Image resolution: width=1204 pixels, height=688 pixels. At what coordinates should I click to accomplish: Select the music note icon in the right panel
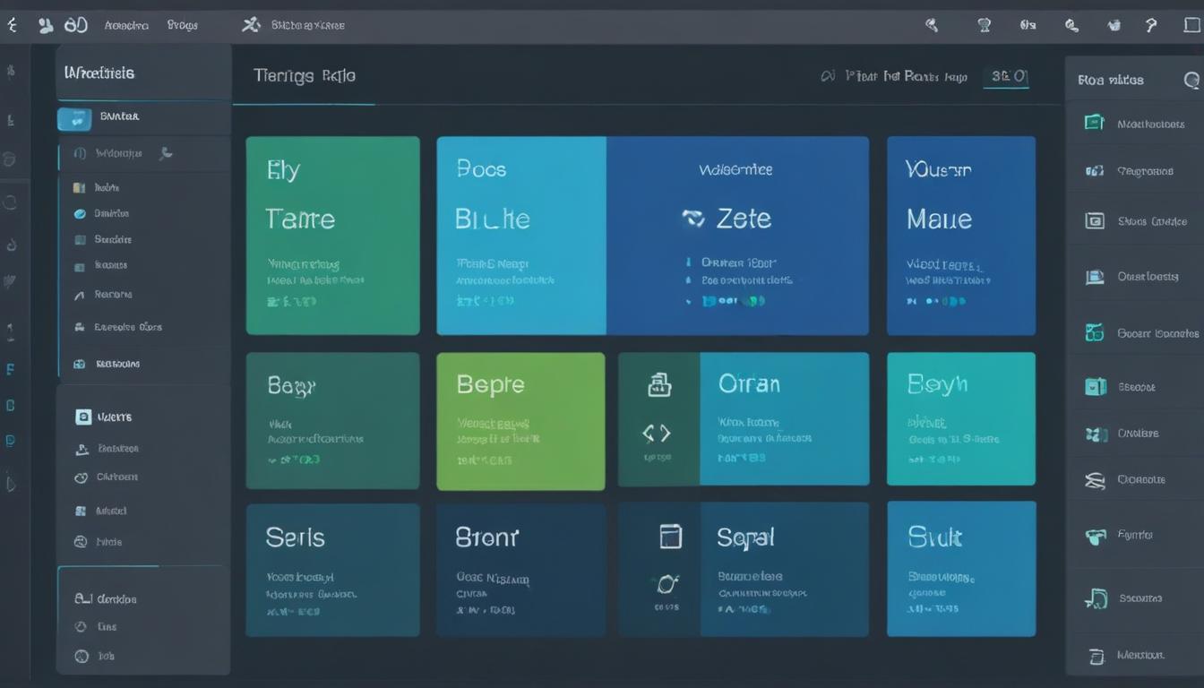[x=1096, y=598]
